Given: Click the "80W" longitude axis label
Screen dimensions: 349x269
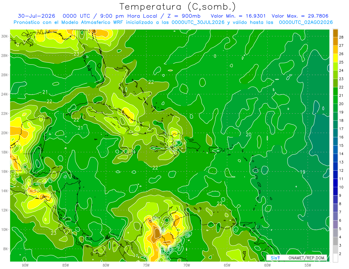Looking at the screenshot, I should coord(106,265).
